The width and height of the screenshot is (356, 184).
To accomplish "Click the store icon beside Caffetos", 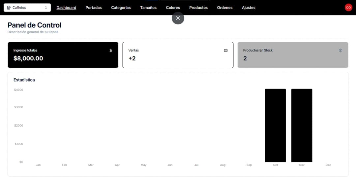I will [9, 8].
